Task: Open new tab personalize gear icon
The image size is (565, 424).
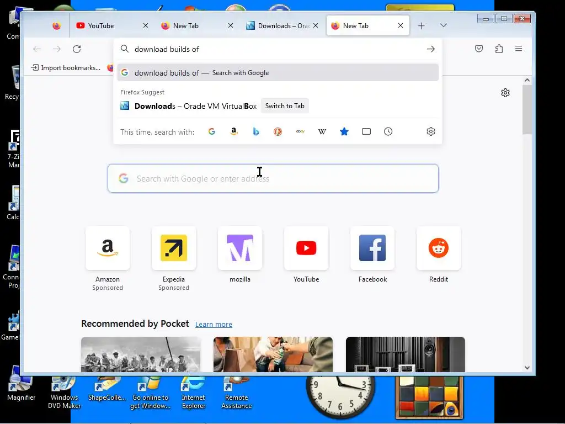Action: click(505, 93)
